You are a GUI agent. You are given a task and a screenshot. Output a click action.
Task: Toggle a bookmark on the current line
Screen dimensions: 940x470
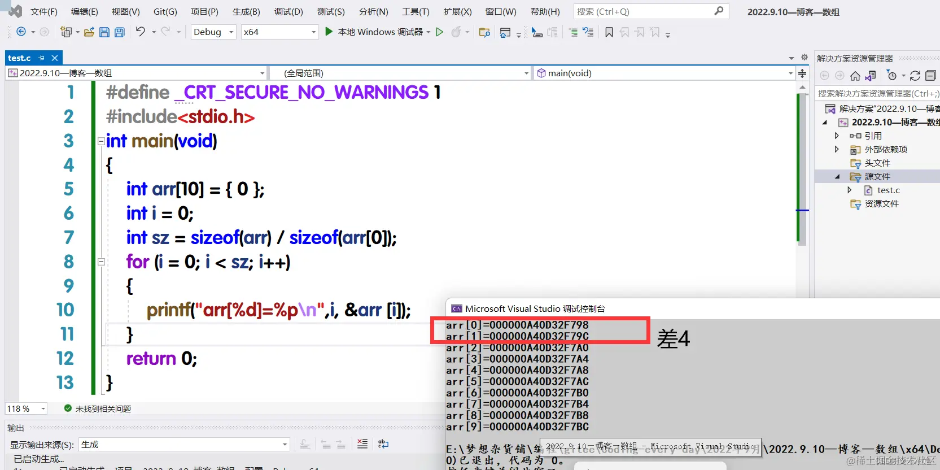(x=609, y=32)
